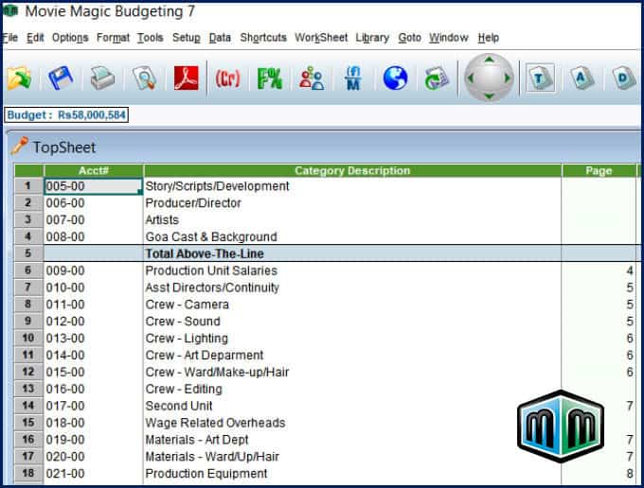Click the Page column header
The image size is (644, 488).
click(599, 170)
